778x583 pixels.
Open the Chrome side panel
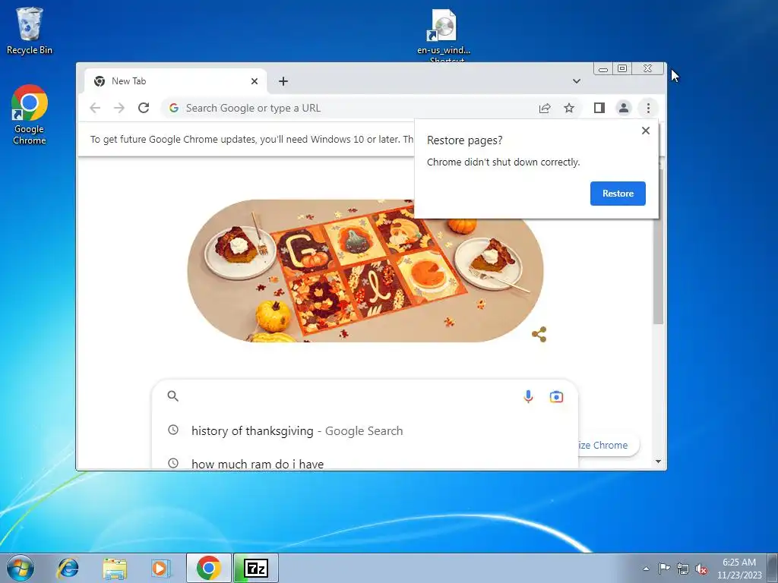[x=599, y=108]
